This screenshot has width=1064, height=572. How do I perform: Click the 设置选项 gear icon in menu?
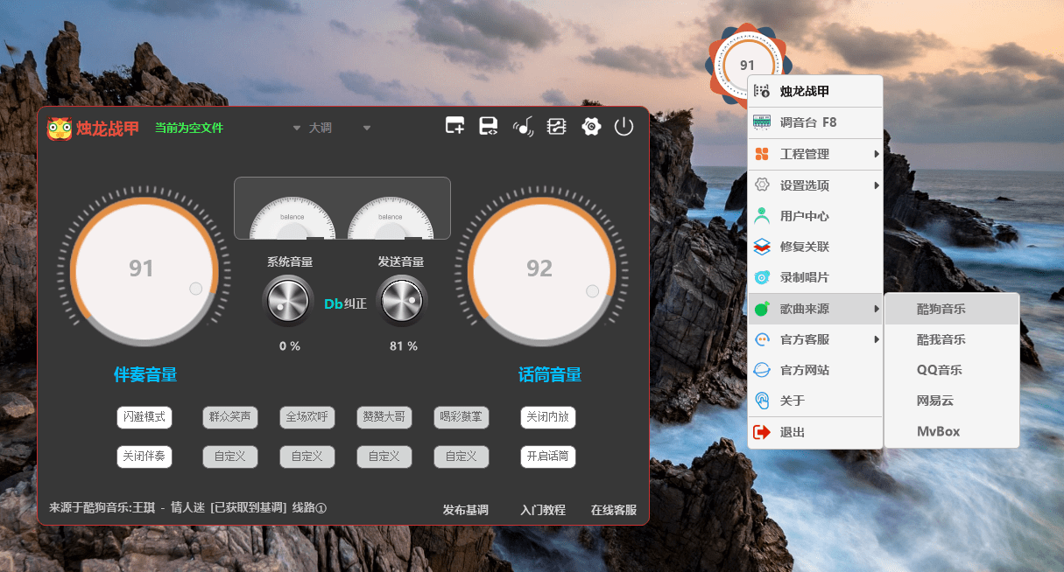762,185
